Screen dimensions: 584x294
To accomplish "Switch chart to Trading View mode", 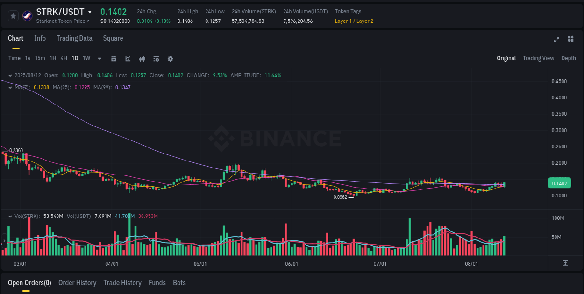I will 538,58.
